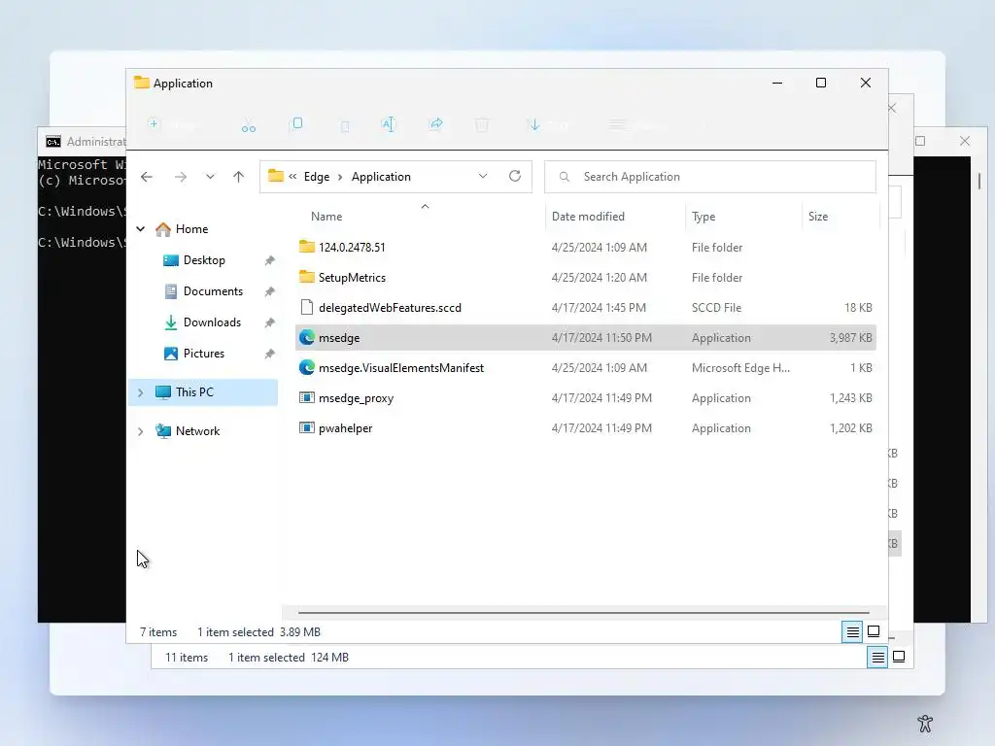Screen dimensions: 995x746
Task: Click the horizontal scrollbar of file list
Action: tap(583, 613)
